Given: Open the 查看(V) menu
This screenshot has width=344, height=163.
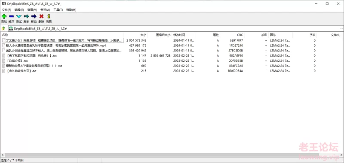Looking at the screenshot, I should (x=32, y=10).
